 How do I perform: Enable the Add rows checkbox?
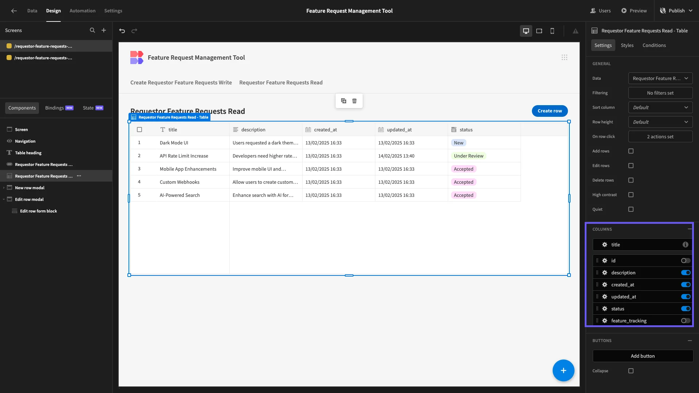pos(631,151)
